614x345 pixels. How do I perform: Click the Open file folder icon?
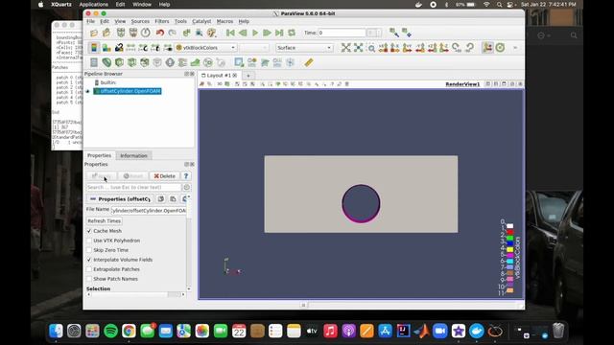coord(94,33)
